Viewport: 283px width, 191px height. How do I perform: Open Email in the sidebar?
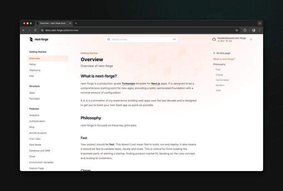32,156
